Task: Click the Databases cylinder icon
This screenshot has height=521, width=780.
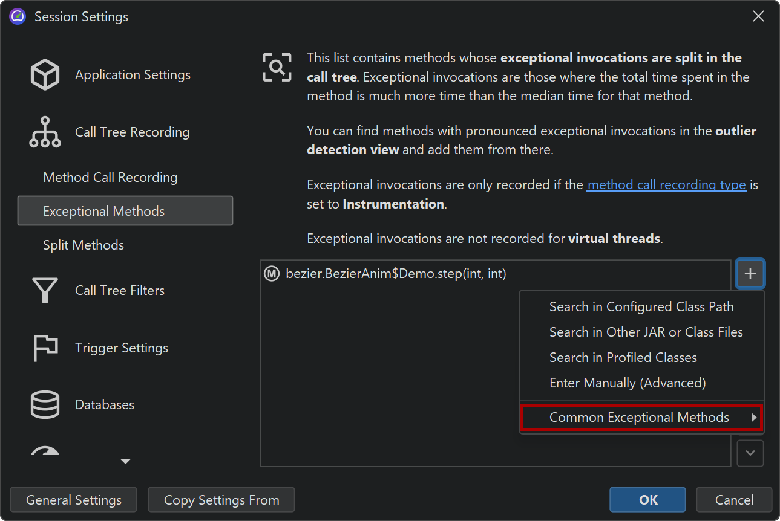Action: pyautogui.click(x=45, y=405)
